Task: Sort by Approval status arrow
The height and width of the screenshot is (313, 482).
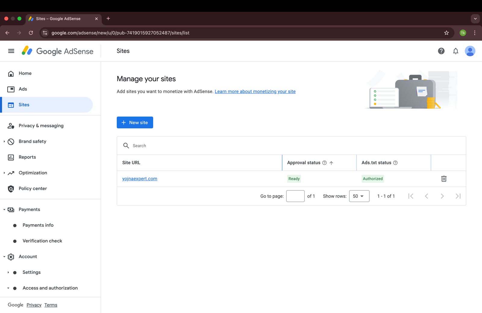Action: click(x=331, y=163)
